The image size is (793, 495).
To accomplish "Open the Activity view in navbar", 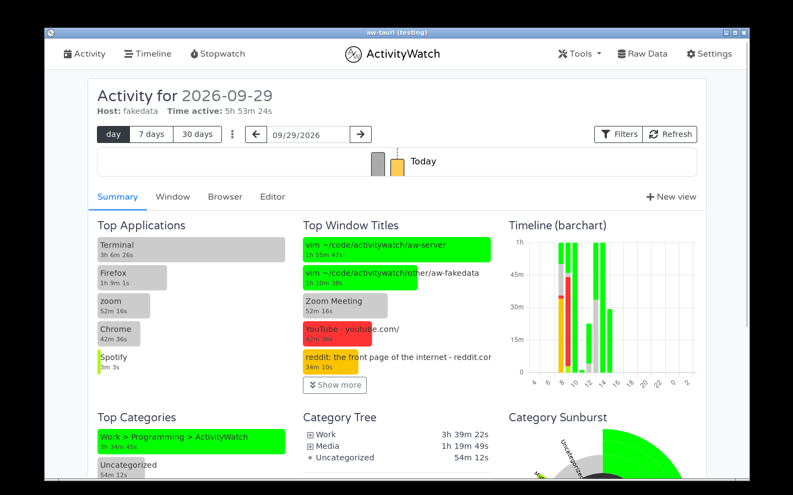I will [84, 54].
